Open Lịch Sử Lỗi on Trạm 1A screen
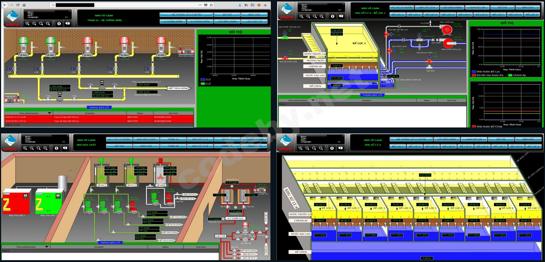Viewport: 545px width, 262px height. tap(254, 21)
